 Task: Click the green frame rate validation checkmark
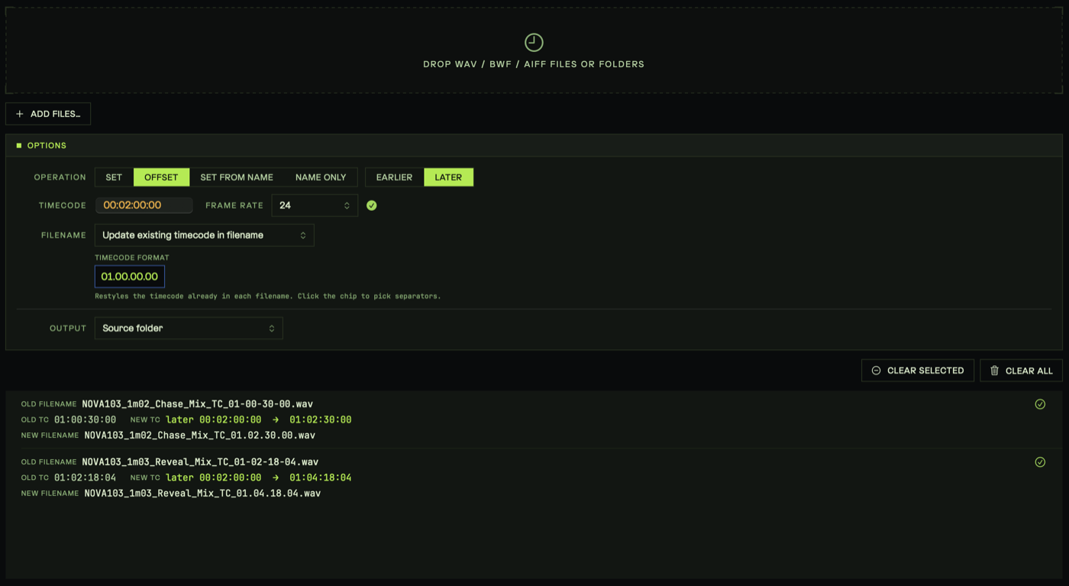[x=371, y=206]
